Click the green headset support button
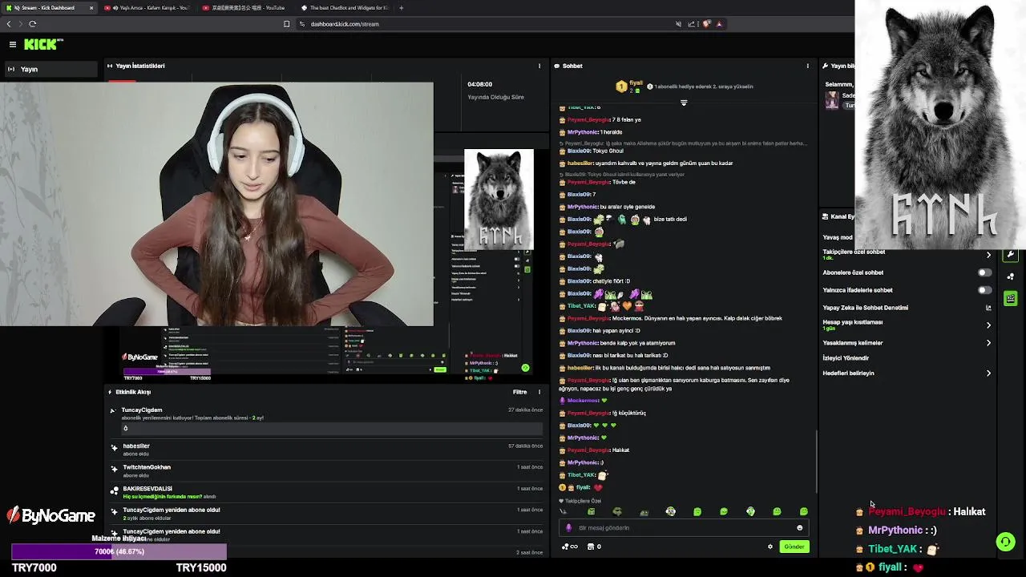 pos(1005,542)
